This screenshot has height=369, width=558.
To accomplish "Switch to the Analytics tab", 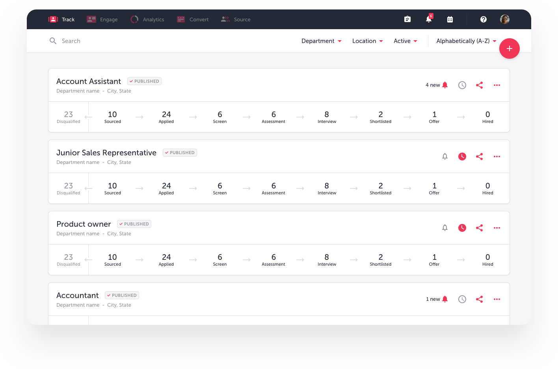I will point(147,19).
